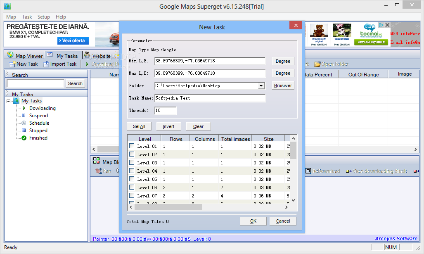Click the Suspend pause icon
Image resolution: width=424 pixels, height=254 pixels.
(24, 116)
